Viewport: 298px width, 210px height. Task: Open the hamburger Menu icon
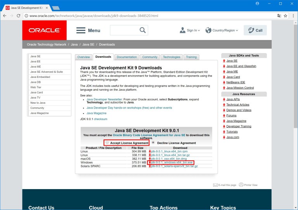(x=81, y=30)
